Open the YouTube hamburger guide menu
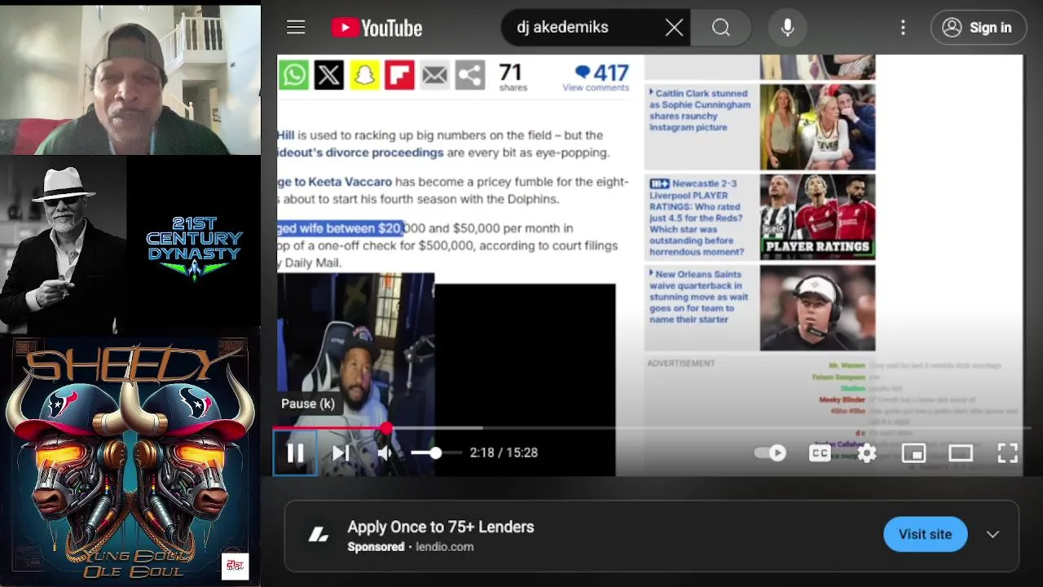 pos(296,28)
